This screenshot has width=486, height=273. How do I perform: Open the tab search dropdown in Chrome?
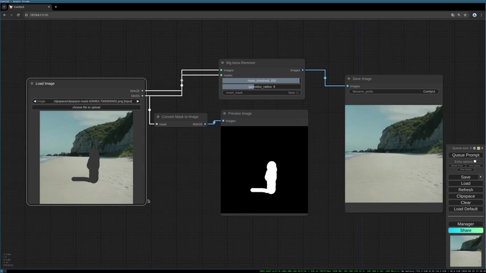4,7
